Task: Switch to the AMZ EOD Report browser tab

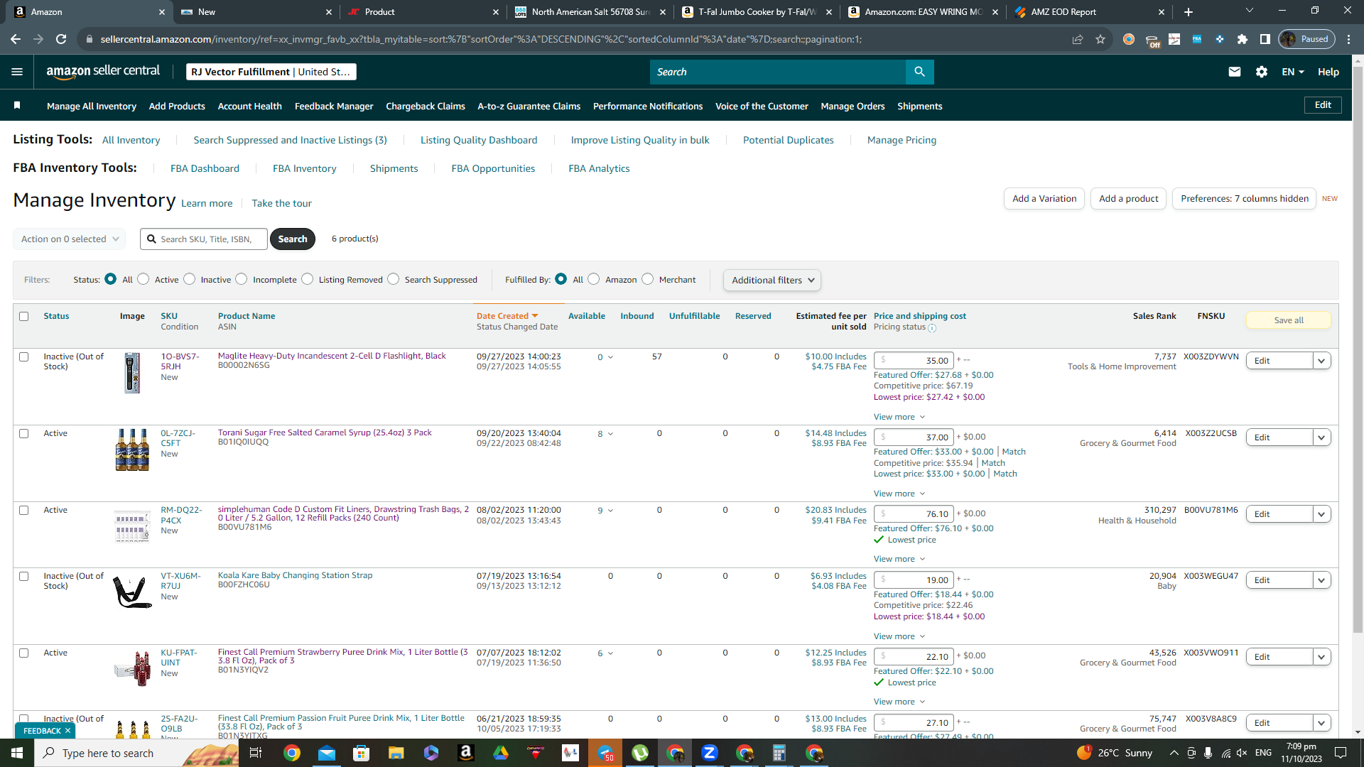Action: (1088, 12)
